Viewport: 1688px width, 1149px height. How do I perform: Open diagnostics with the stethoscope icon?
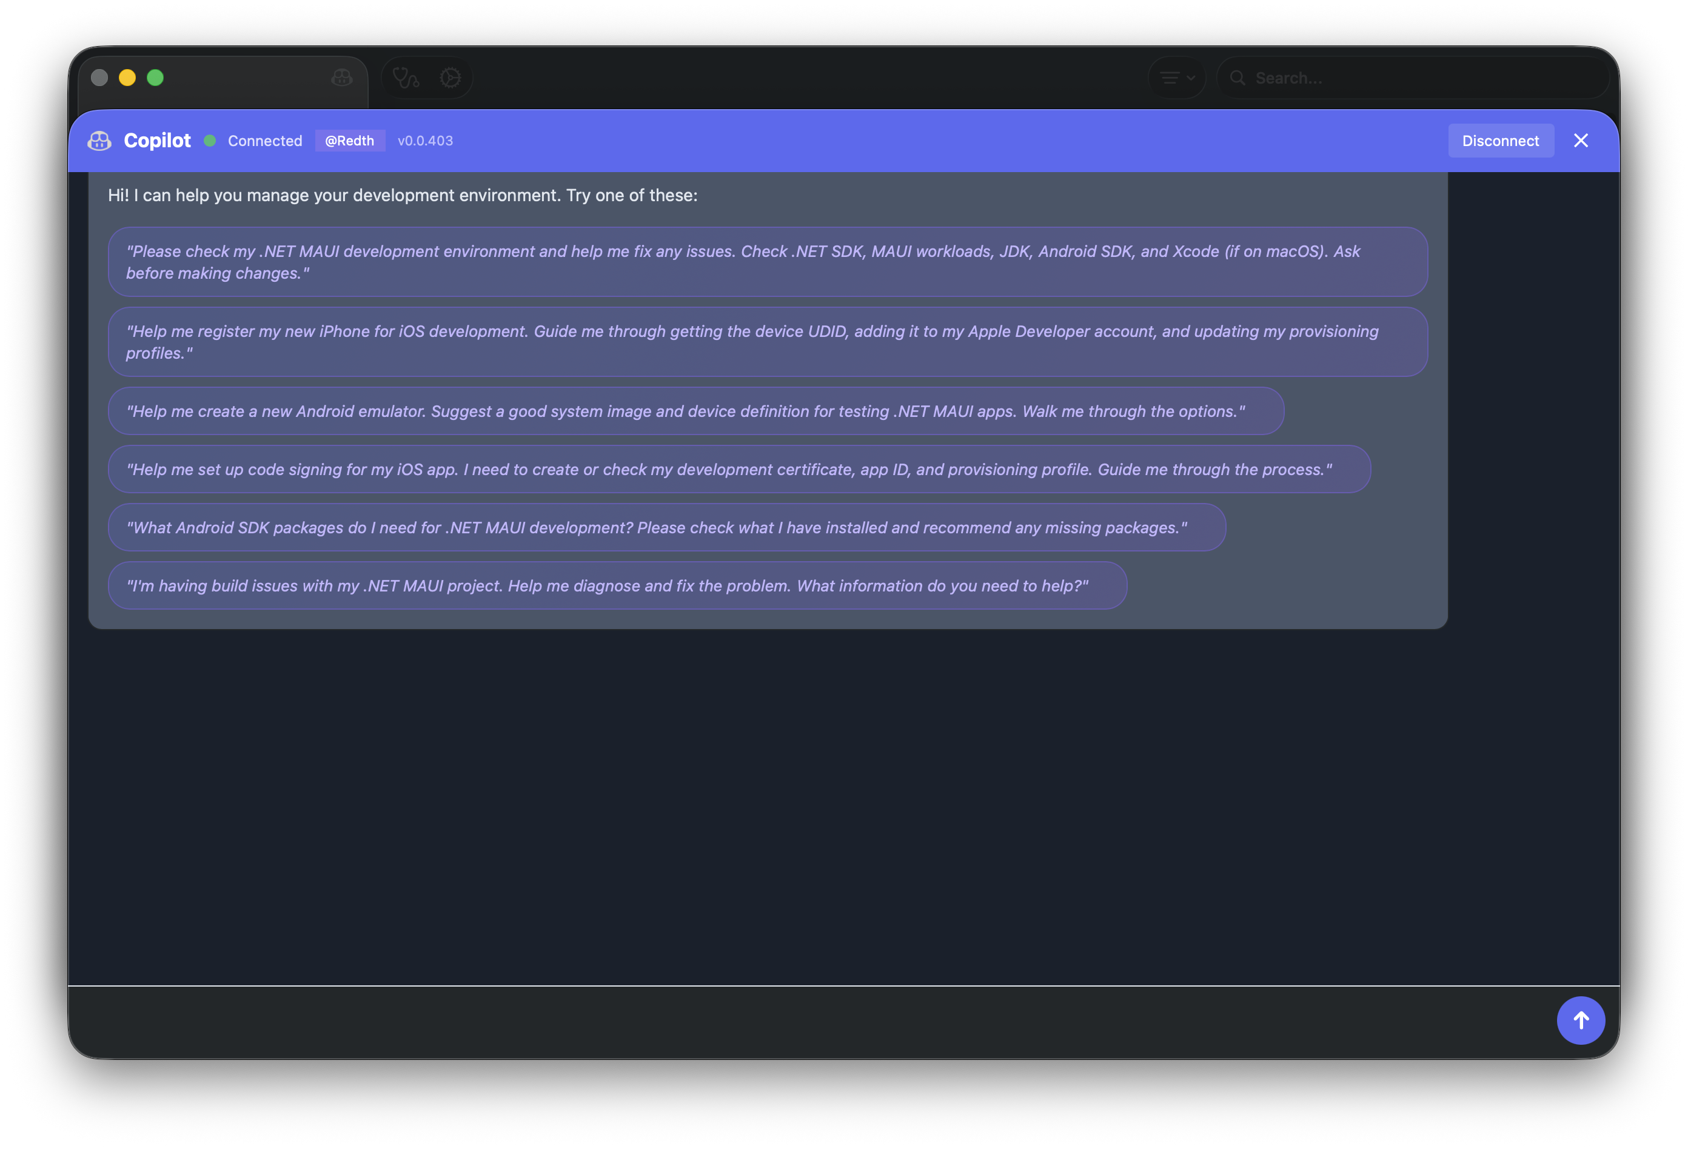[405, 77]
